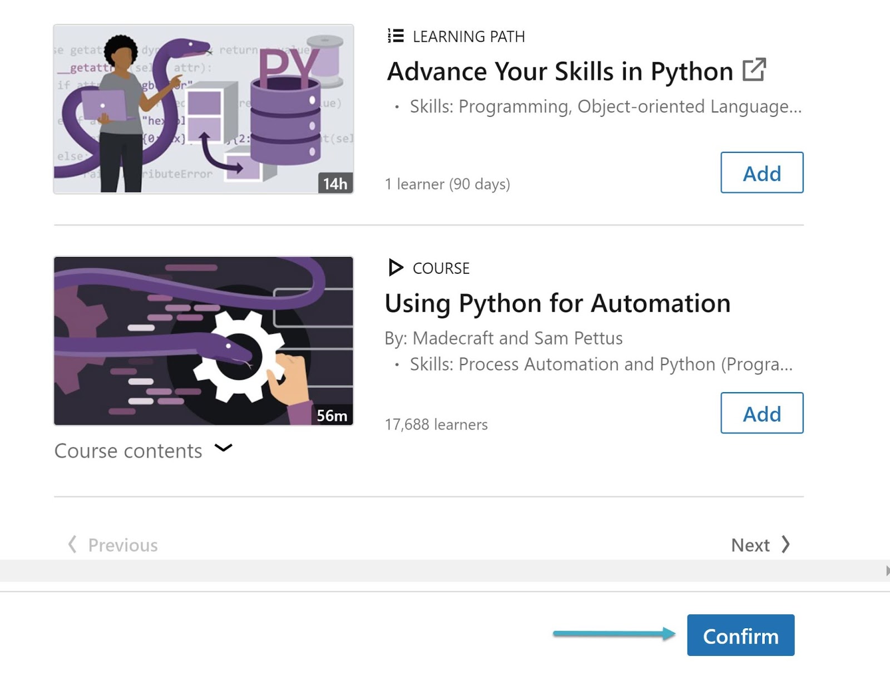890x676 pixels.
Task: Click the left chevron beside Previous
Action: click(72, 545)
